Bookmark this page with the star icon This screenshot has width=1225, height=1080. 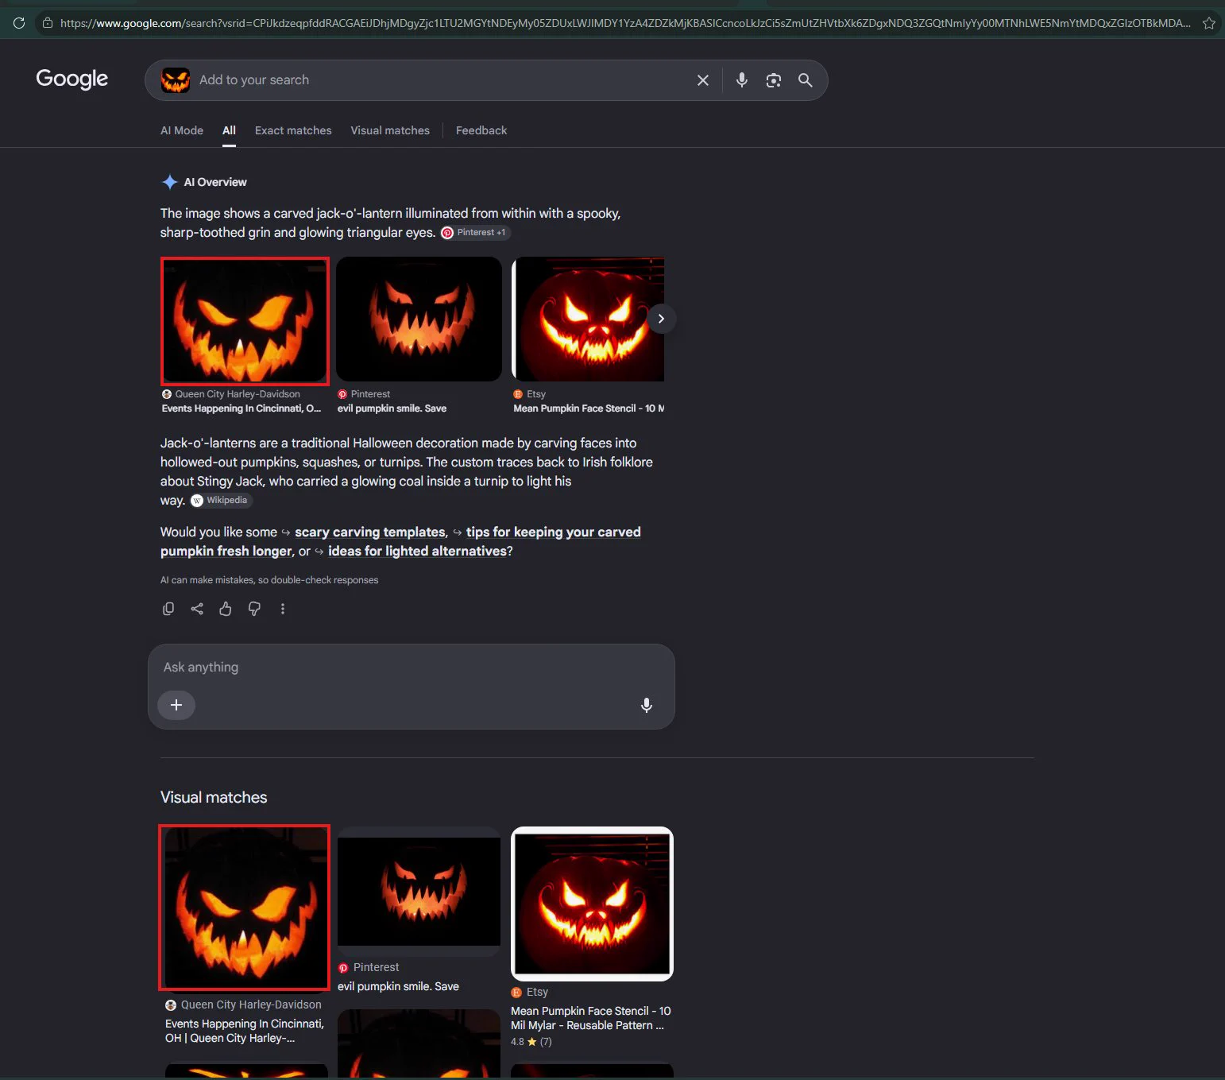tap(1209, 23)
